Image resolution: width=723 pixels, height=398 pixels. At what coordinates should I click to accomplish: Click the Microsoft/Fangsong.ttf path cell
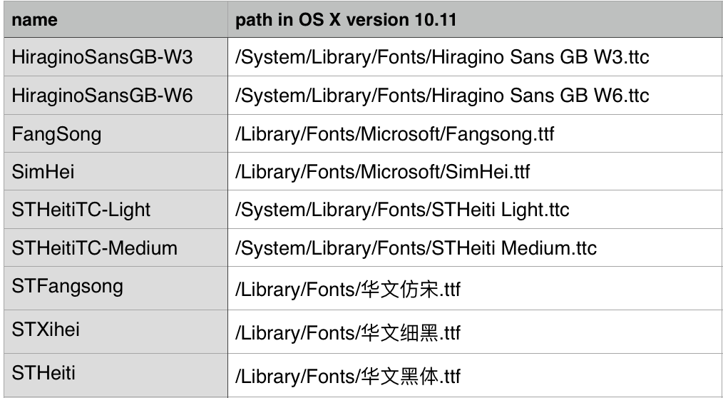click(x=394, y=133)
